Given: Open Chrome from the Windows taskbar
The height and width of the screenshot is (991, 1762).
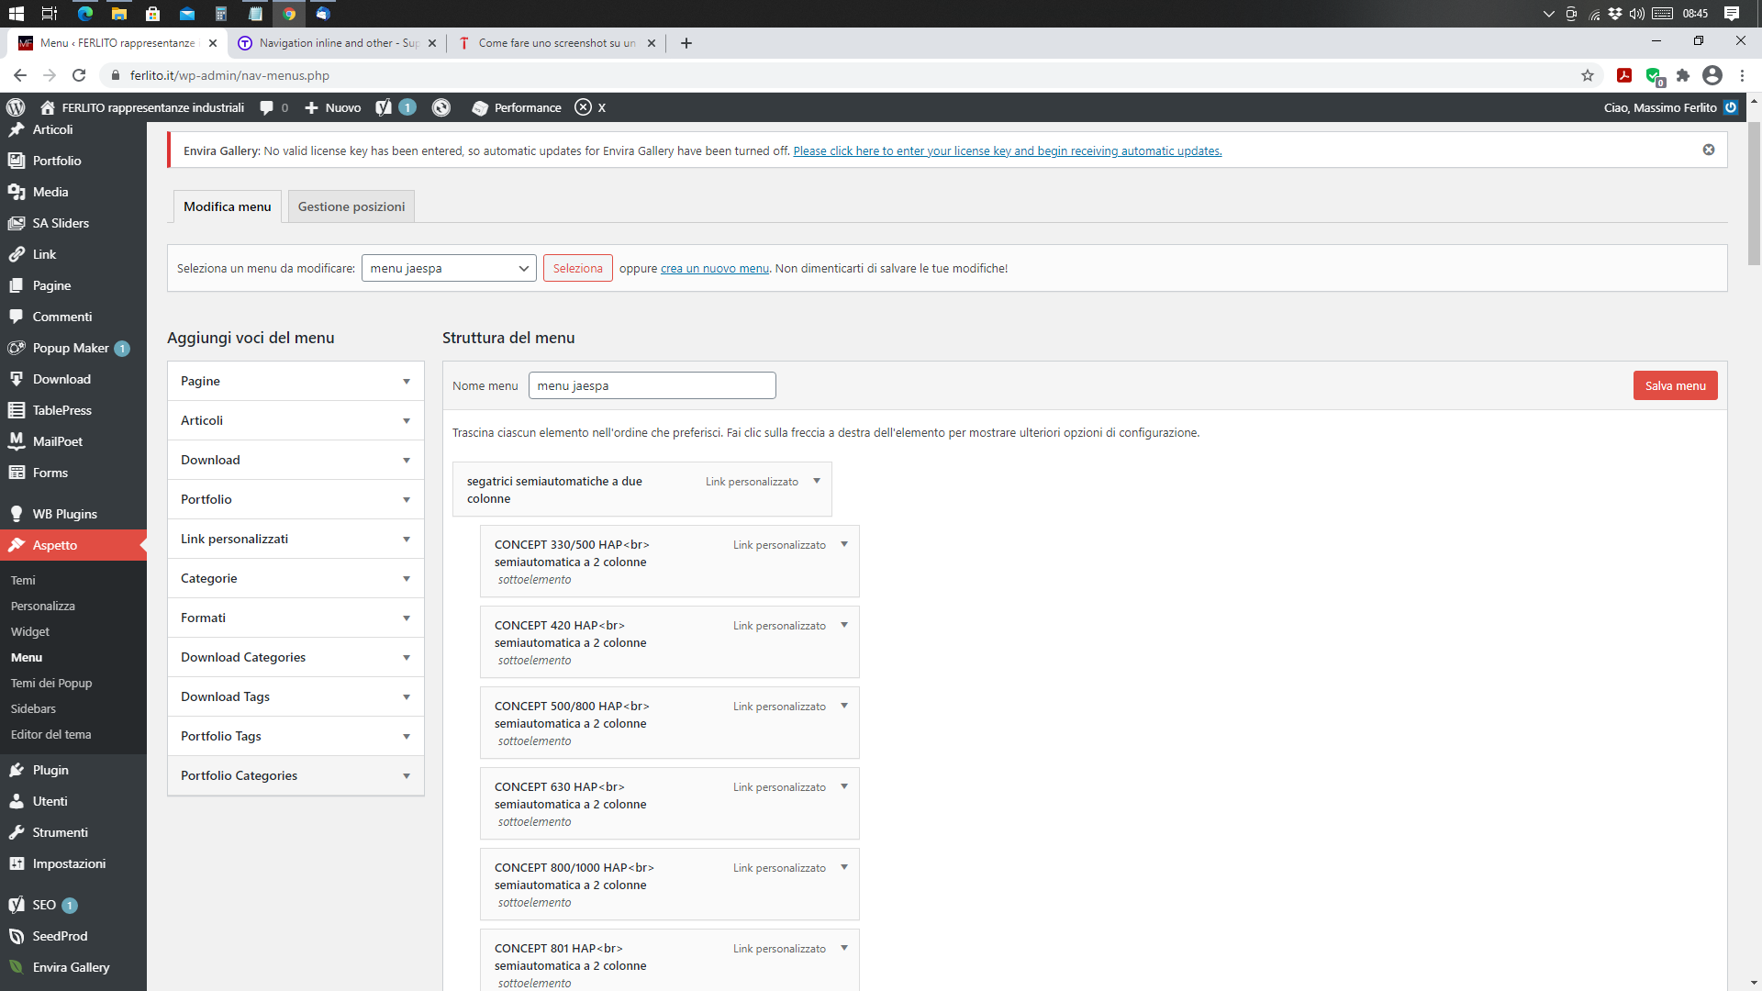Looking at the screenshot, I should pos(289,13).
